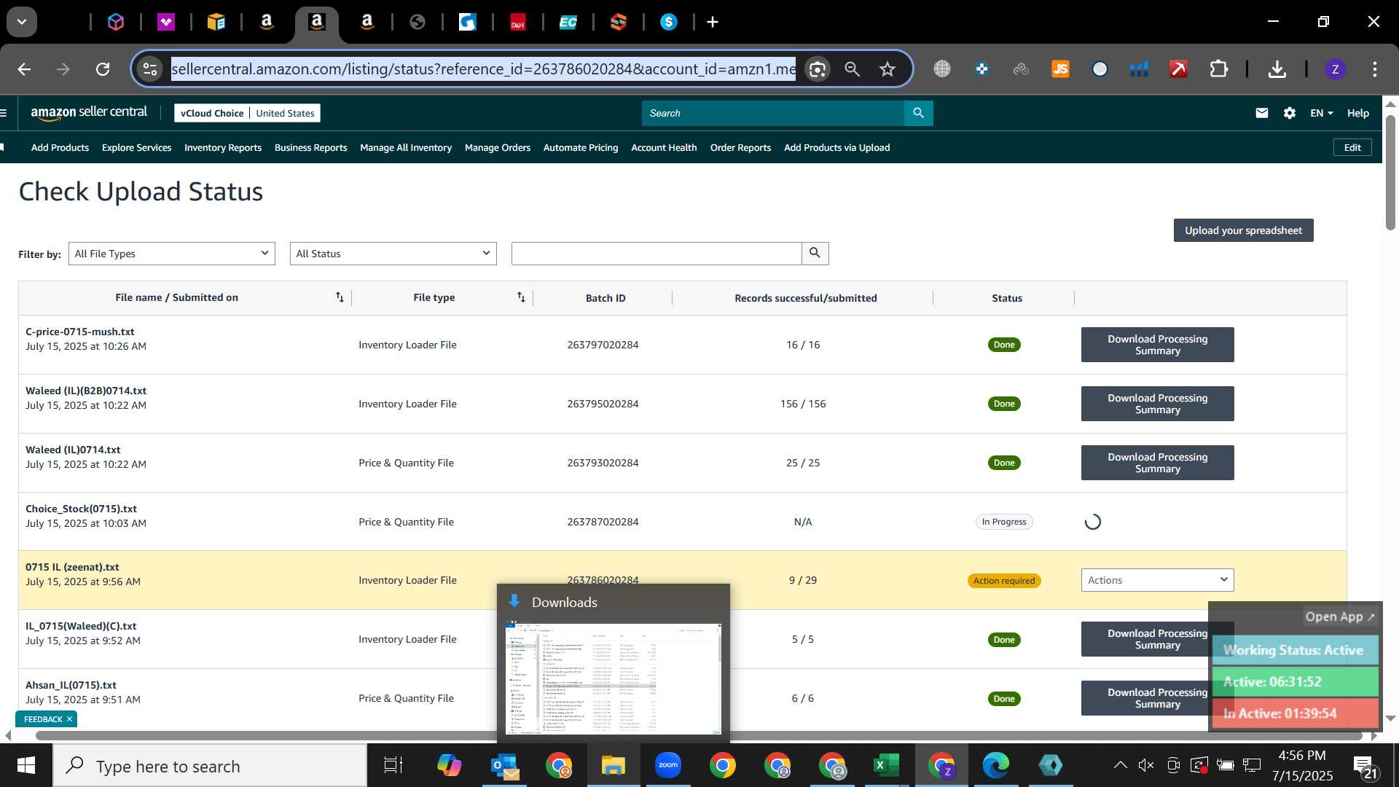1399x787 pixels.
Task: Click the browser address bar URL
Action: point(483,69)
